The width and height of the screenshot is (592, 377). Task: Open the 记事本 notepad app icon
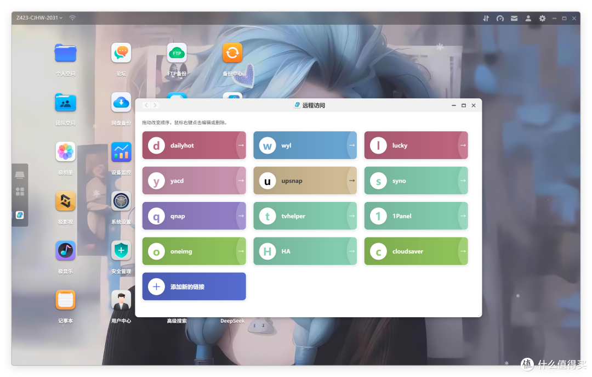click(65, 300)
